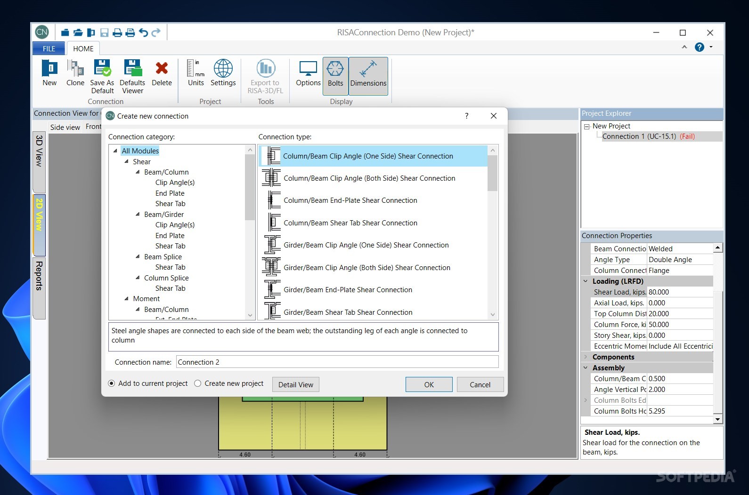Image resolution: width=749 pixels, height=495 pixels.
Task: Select Column/Beam Clip Angle (Both Side) Shear Connection
Action: point(373,178)
